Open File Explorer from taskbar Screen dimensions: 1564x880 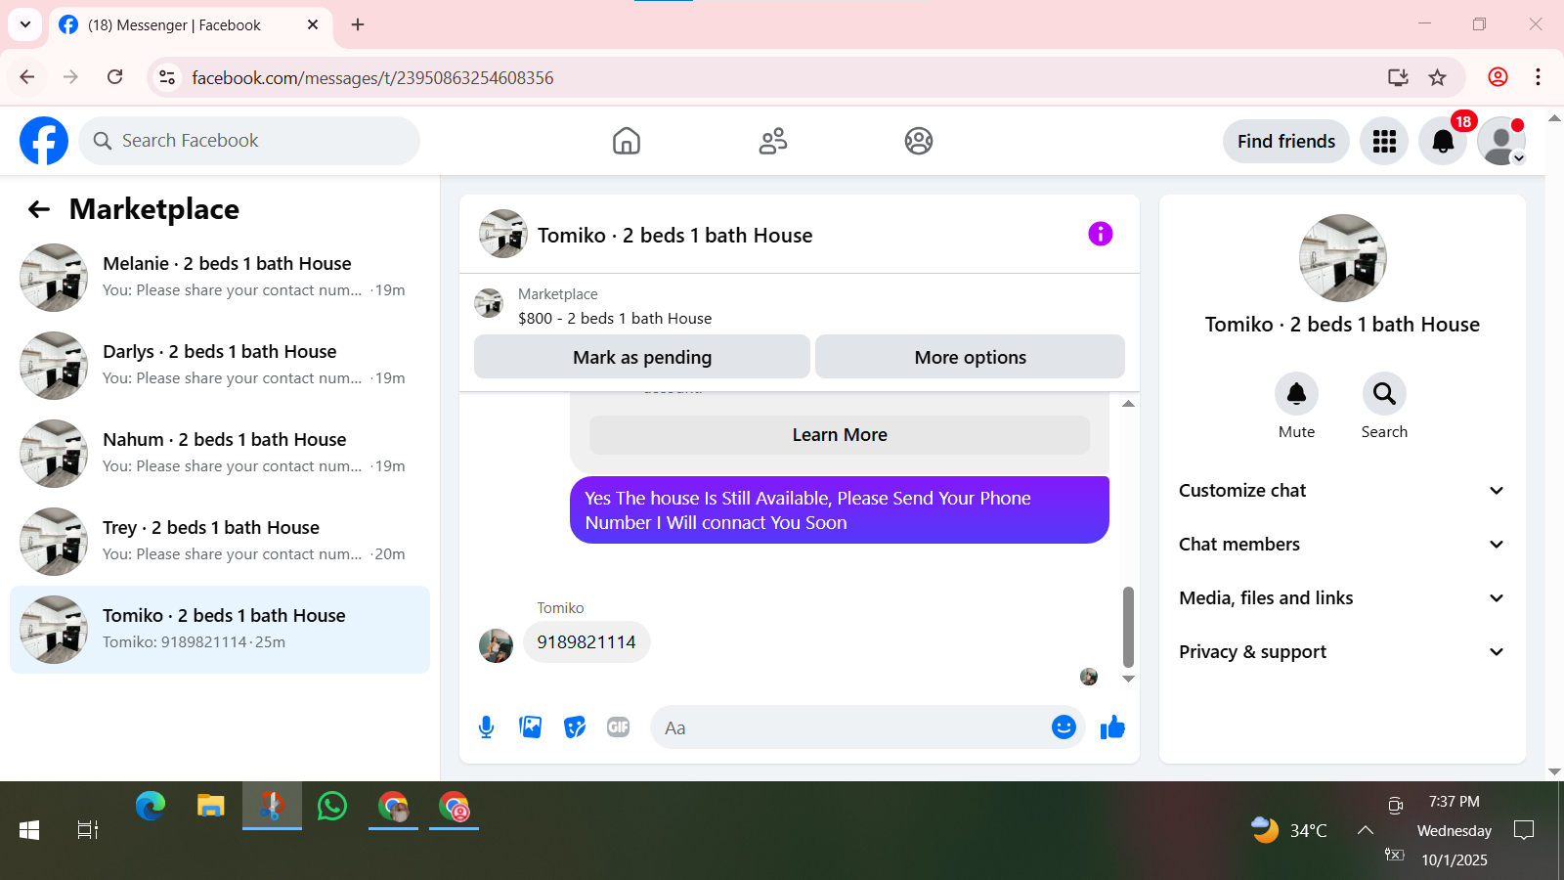pos(211,807)
